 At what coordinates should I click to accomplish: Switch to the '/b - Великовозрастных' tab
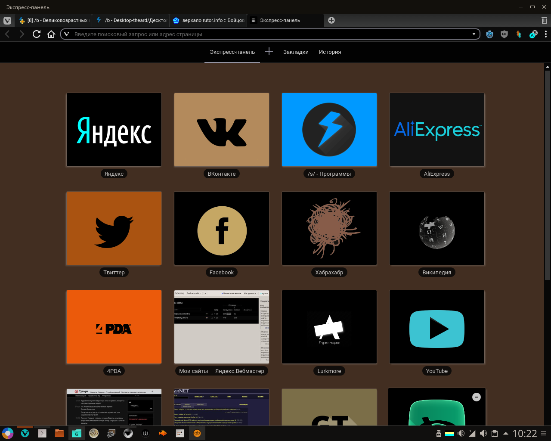pyautogui.click(x=54, y=20)
